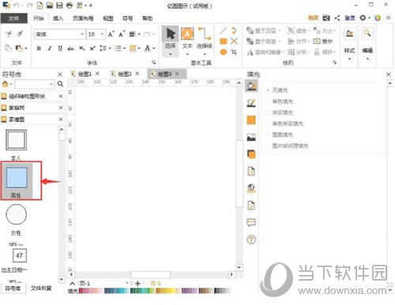
Task: Apply superscript formatting
Action: (92, 48)
